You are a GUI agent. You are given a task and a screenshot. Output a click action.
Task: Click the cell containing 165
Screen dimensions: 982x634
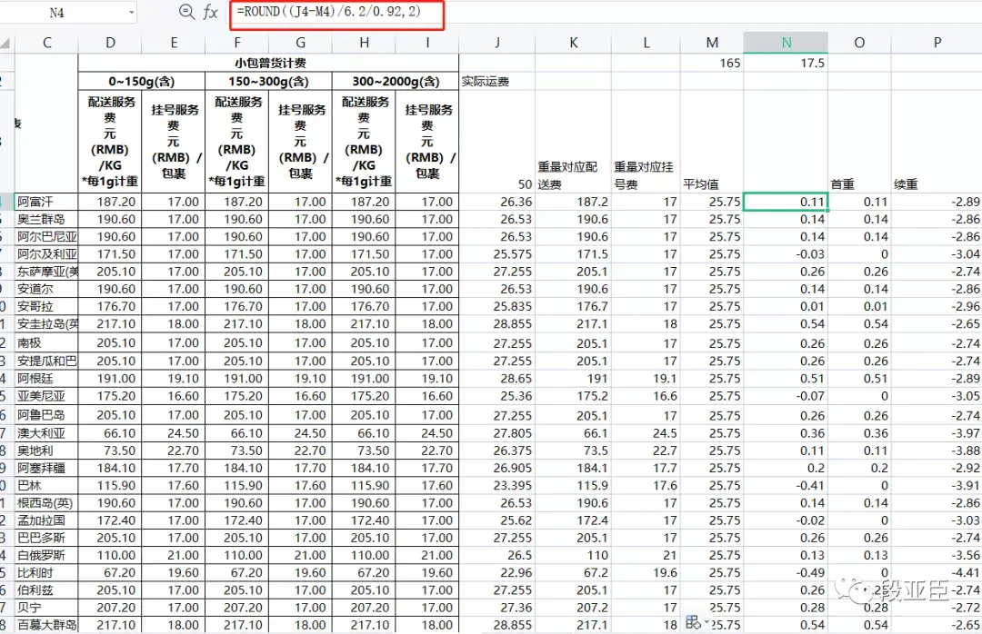tap(712, 64)
